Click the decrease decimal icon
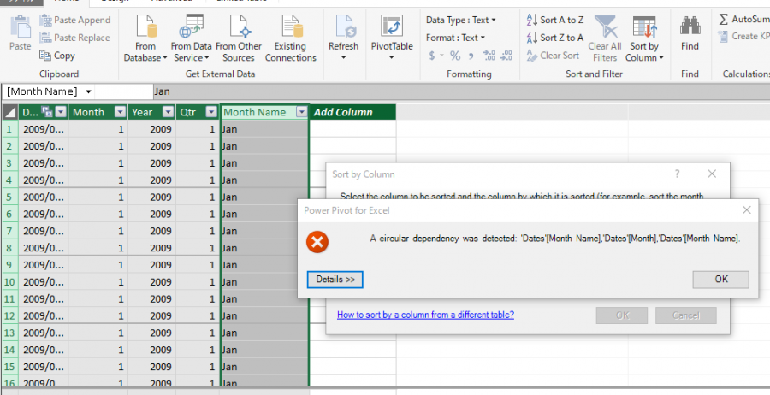Viewport: 770px width, 395px height. [506, 56]
